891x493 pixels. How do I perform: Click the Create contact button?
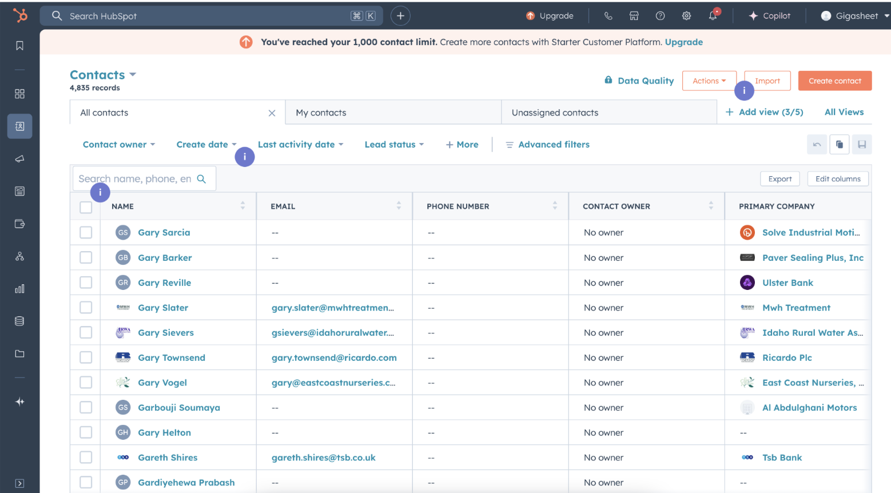[x=835, y=81]
